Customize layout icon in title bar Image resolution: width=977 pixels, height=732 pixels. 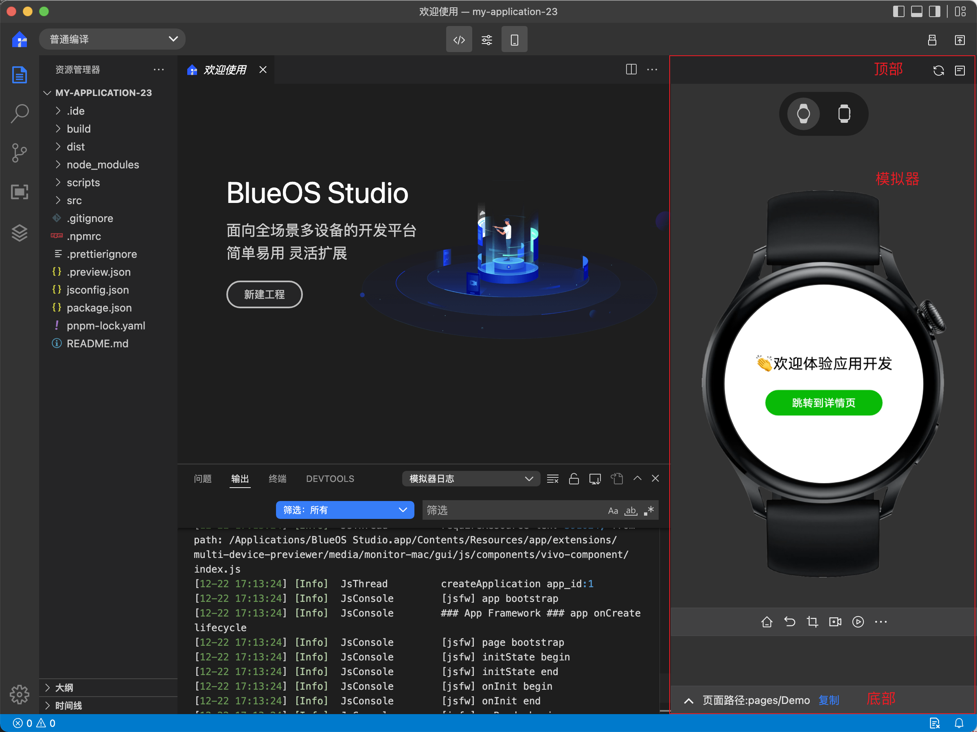click(961, 11)
